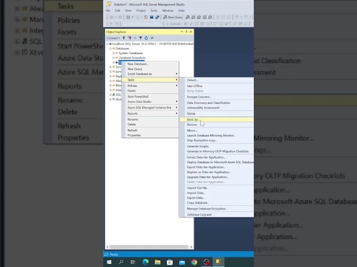Image resolution: width=357 pixels, height=267 pixels.
Task: Click Database Upgrade menu item
Action: (x=216, y=215)
